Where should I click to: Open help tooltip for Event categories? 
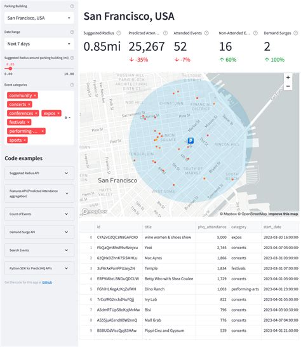[x=72, y=85]
